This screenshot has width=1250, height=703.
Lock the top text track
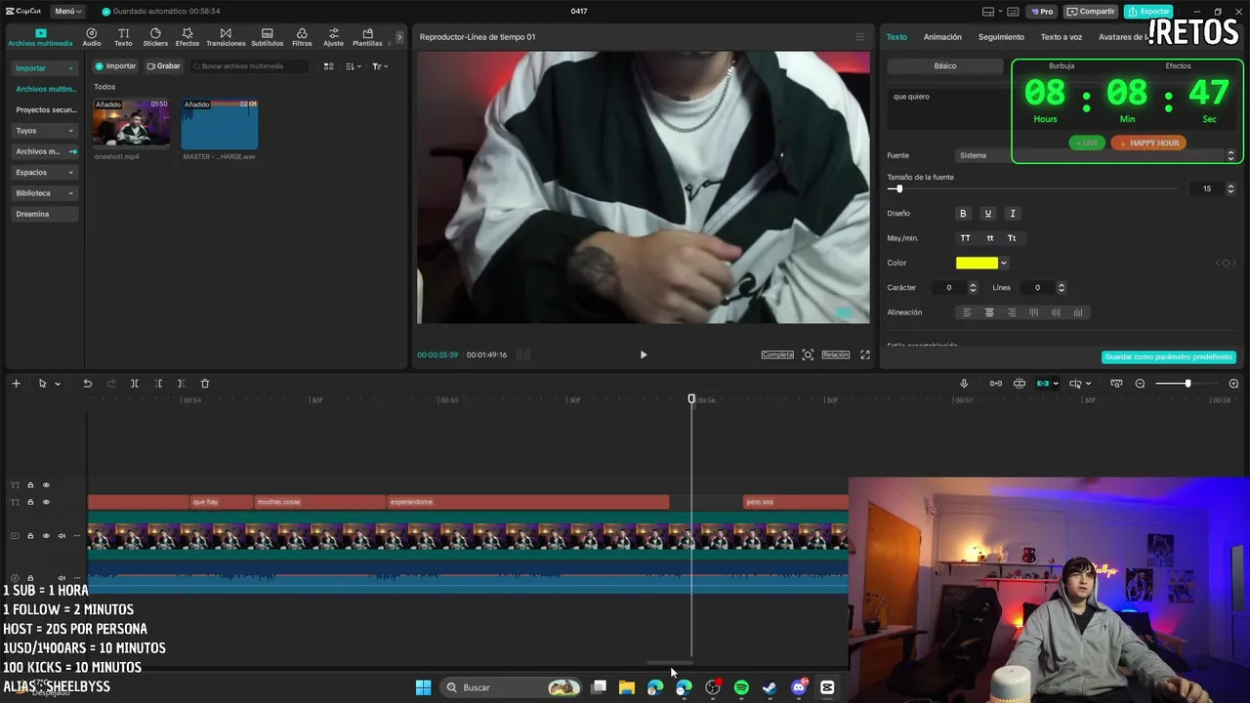pos(30,485)
